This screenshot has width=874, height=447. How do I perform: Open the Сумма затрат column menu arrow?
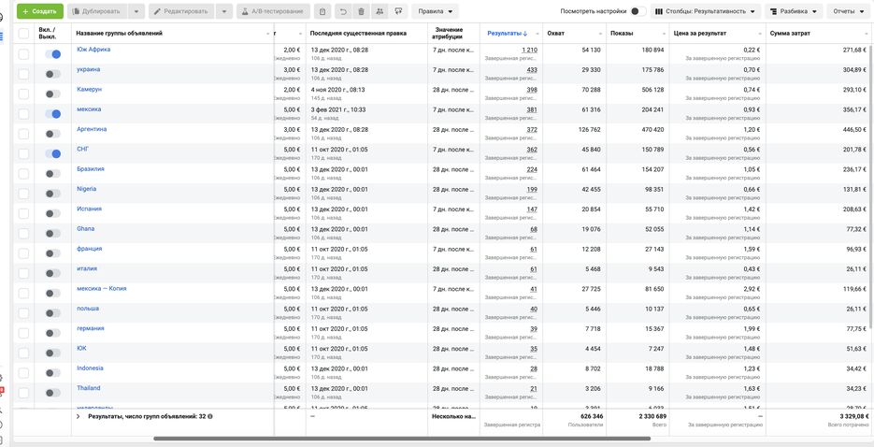(867, 34)
